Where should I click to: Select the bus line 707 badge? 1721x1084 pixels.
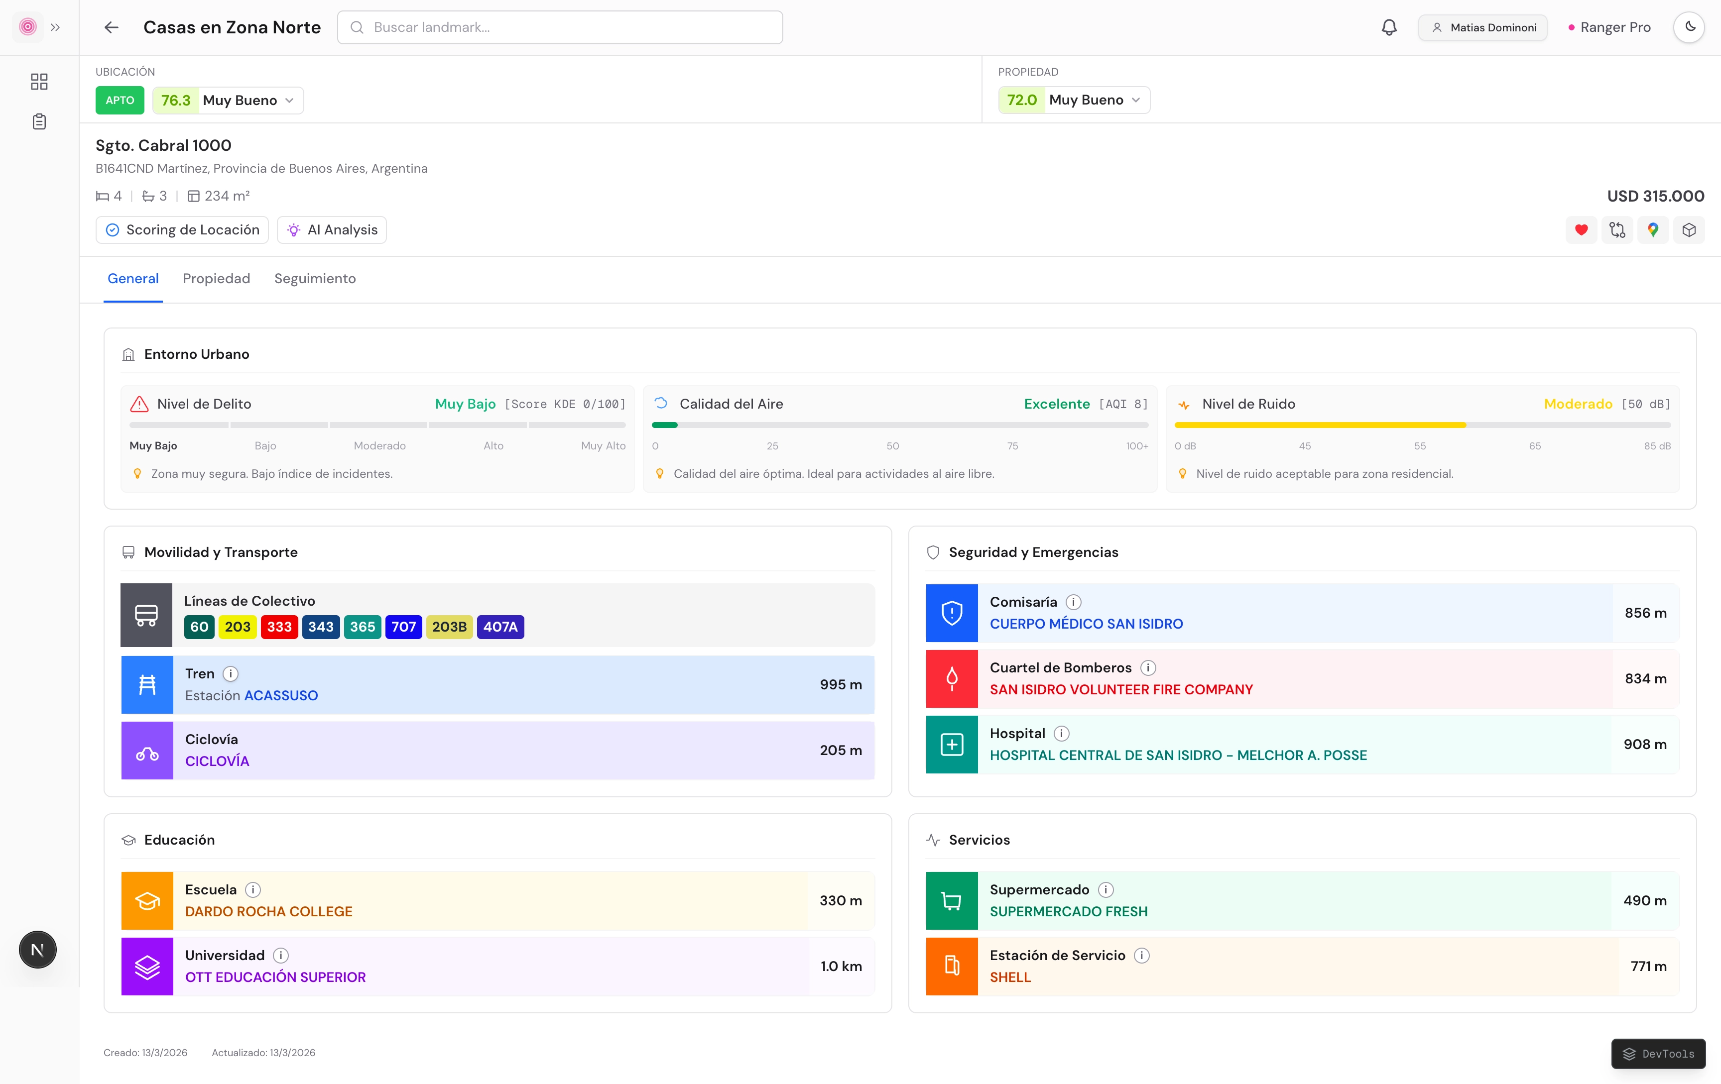[403, 626]
